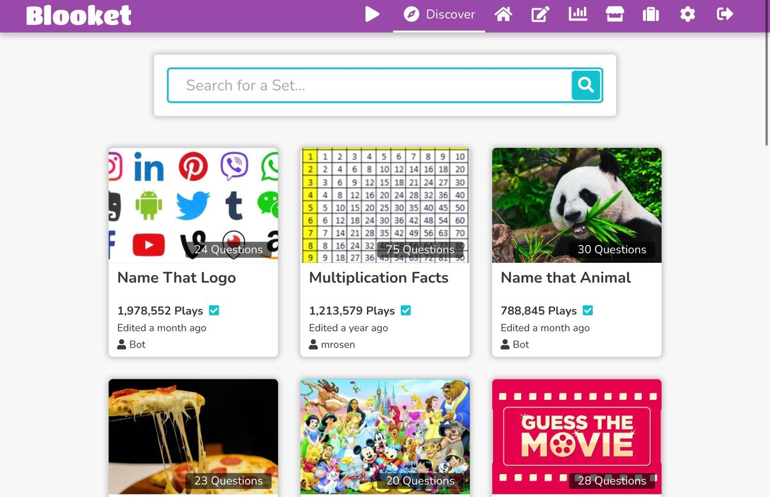This screenshot has height=497, width=770.
Task: Click author mrosen on Multiplication Facts
Action: [x=332, y=344]
